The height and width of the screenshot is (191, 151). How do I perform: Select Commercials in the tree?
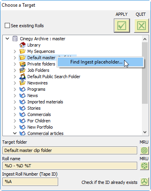pos(39,114)
